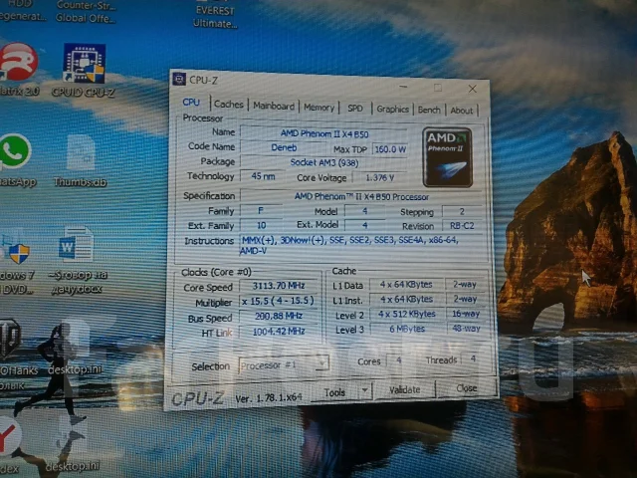Screen dimensions: 637x478
Task: Click the Instructions list text
Action: click(x=361, y=245)
